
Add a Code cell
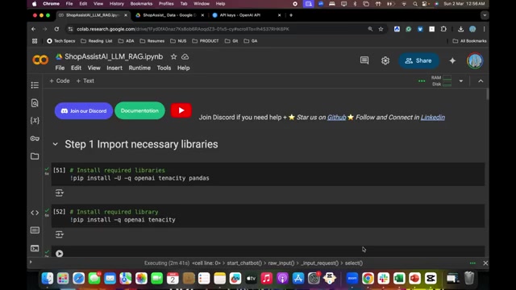point(59,81)
